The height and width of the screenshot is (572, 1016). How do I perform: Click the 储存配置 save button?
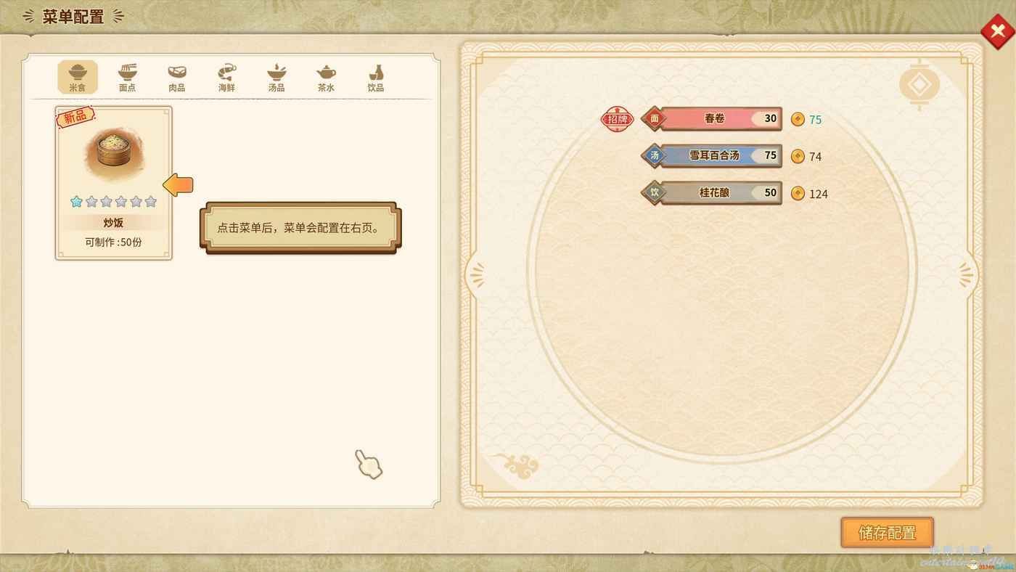(x=887, y=533)
